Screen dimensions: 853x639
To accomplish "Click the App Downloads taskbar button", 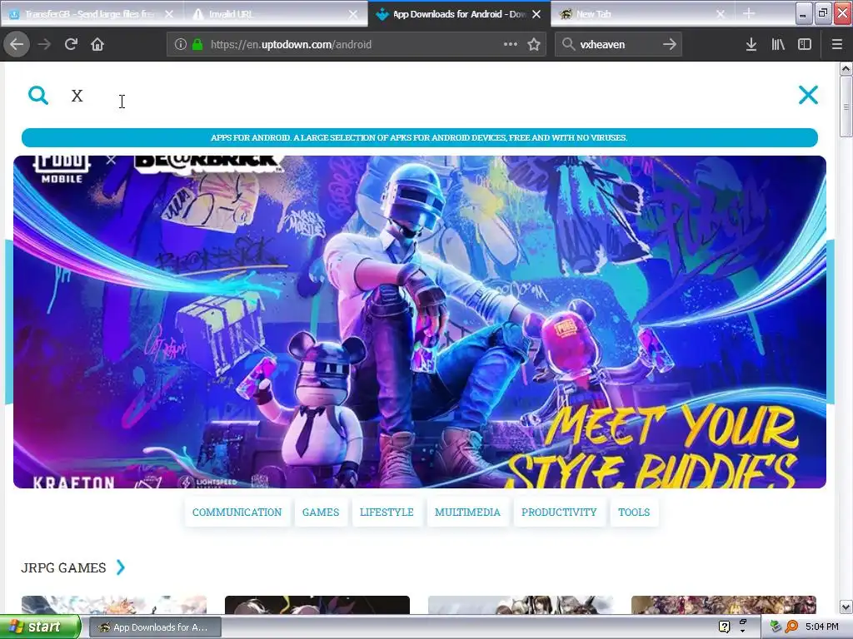I will pos(155,627).
